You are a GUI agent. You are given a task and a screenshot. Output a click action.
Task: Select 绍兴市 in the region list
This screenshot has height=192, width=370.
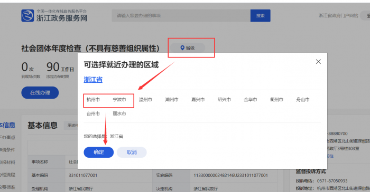[224, 100]
